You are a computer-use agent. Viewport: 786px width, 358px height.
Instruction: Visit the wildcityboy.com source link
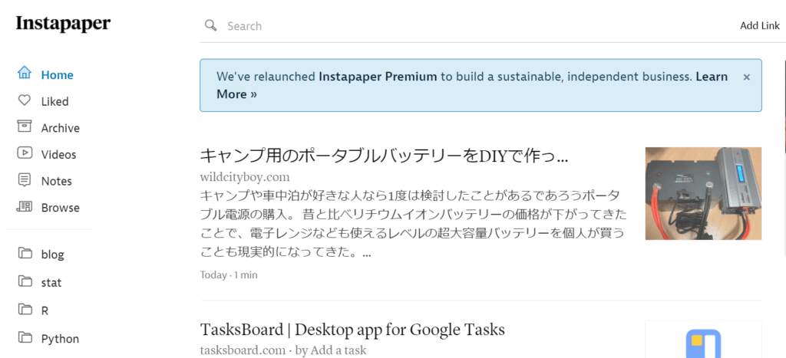(x=245, y=177)
